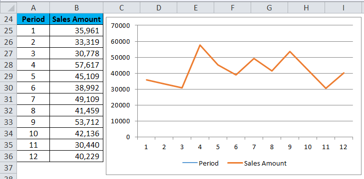
Task: Select row 36 header
Action: (x=8, y=156)
